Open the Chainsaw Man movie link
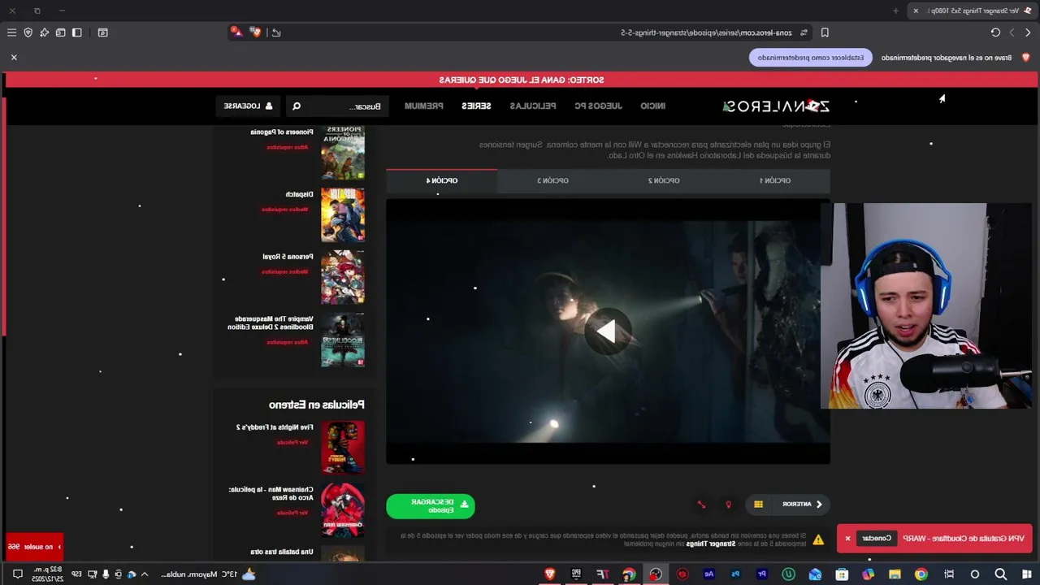 271,493
